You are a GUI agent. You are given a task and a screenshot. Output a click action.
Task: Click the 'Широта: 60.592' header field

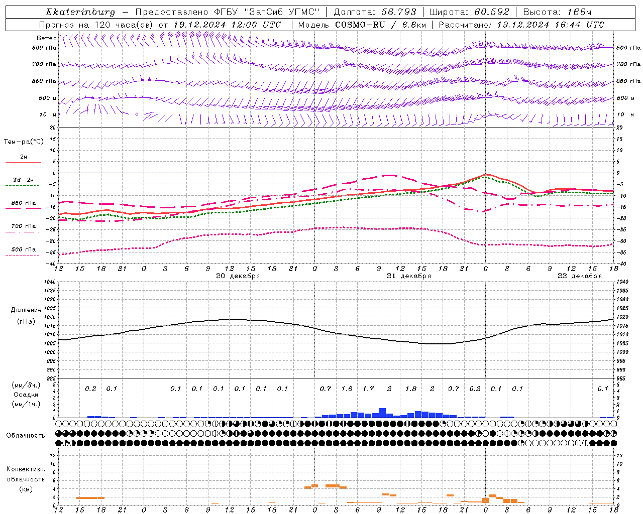tap(470, 12)
